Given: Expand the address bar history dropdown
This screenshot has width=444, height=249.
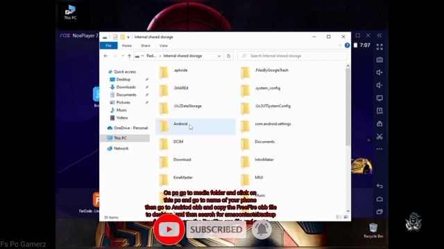Looking at the screenshot, I should coord(219,56).
